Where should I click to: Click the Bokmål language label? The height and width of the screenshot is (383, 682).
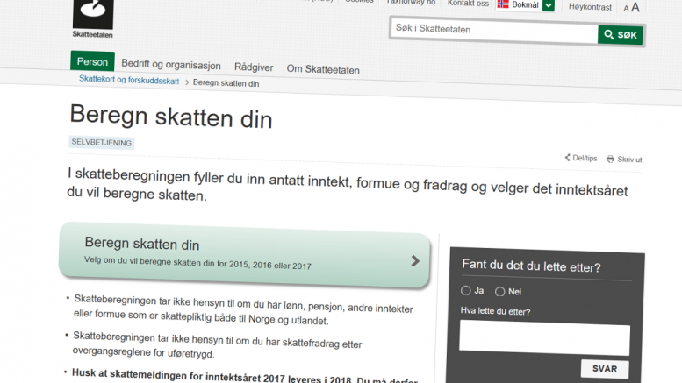(525, 4)
